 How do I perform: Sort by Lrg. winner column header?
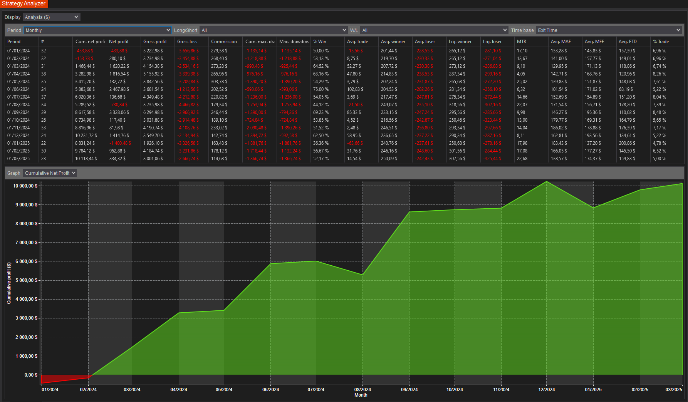tap(463, 42)
